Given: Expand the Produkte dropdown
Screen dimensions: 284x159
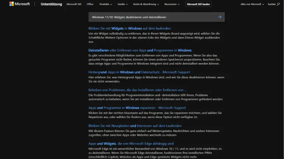Looking at the screenshot, I should (106, 4).
